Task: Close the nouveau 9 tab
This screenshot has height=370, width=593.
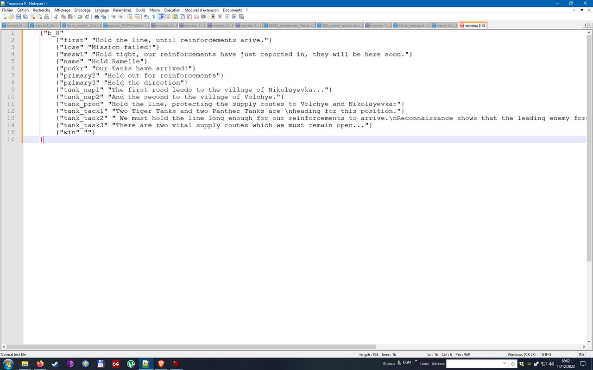Action: [484, 25]
